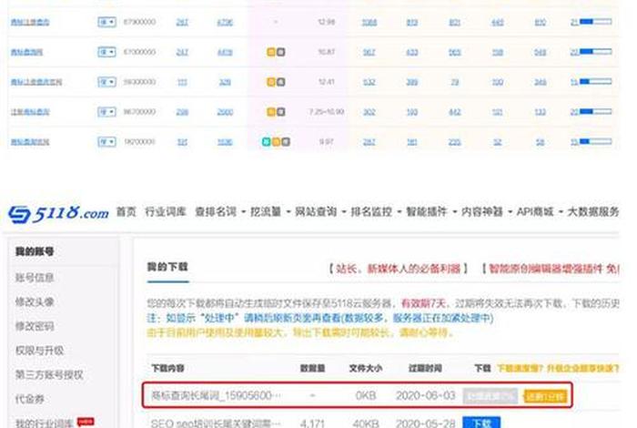Open 我的行业词库 in the sidebar
The height and width of the screenshot is (428, 637).
pyautogui.click(x=45, y=423)
